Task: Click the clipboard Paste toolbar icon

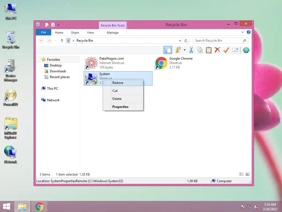Action: (x=209, y=50)
